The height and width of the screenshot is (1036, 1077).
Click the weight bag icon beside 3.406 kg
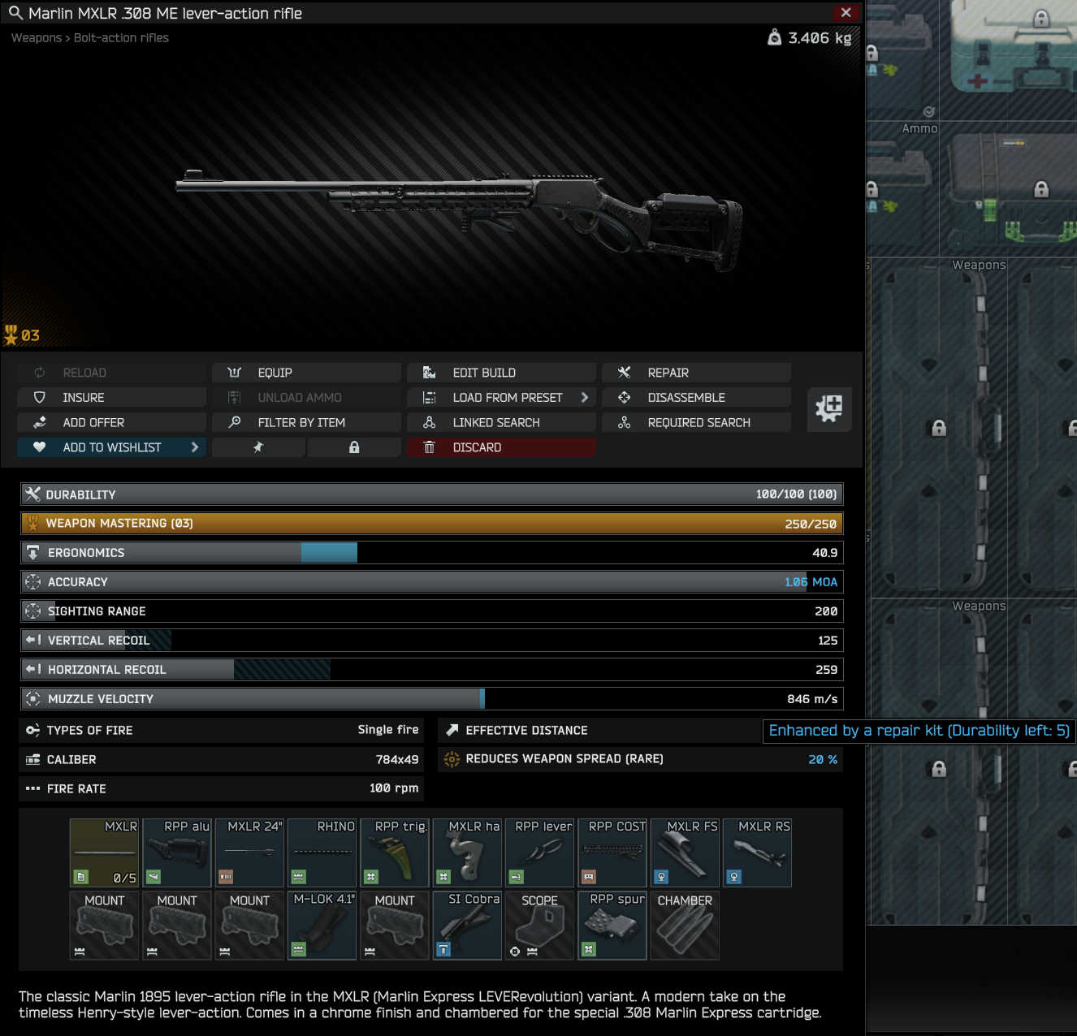click(x=774, y=37)
